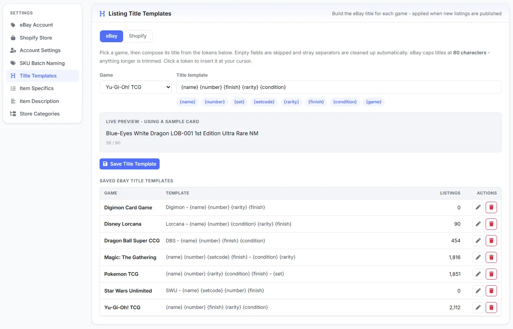The image size is (513, 329).
Task: Open the Game dropdown showing Yu-Gi-Oh! TCG
Action: [x=136, y=87]
